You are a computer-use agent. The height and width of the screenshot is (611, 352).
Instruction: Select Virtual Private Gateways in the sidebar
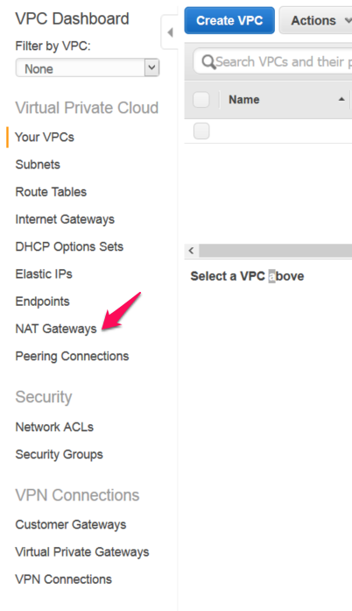[82, 552]
